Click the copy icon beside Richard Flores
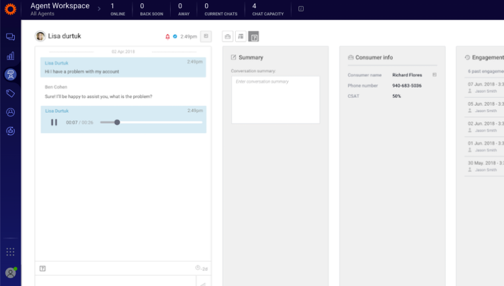Viewport: 504px width, 286px height. coord(435,75)
